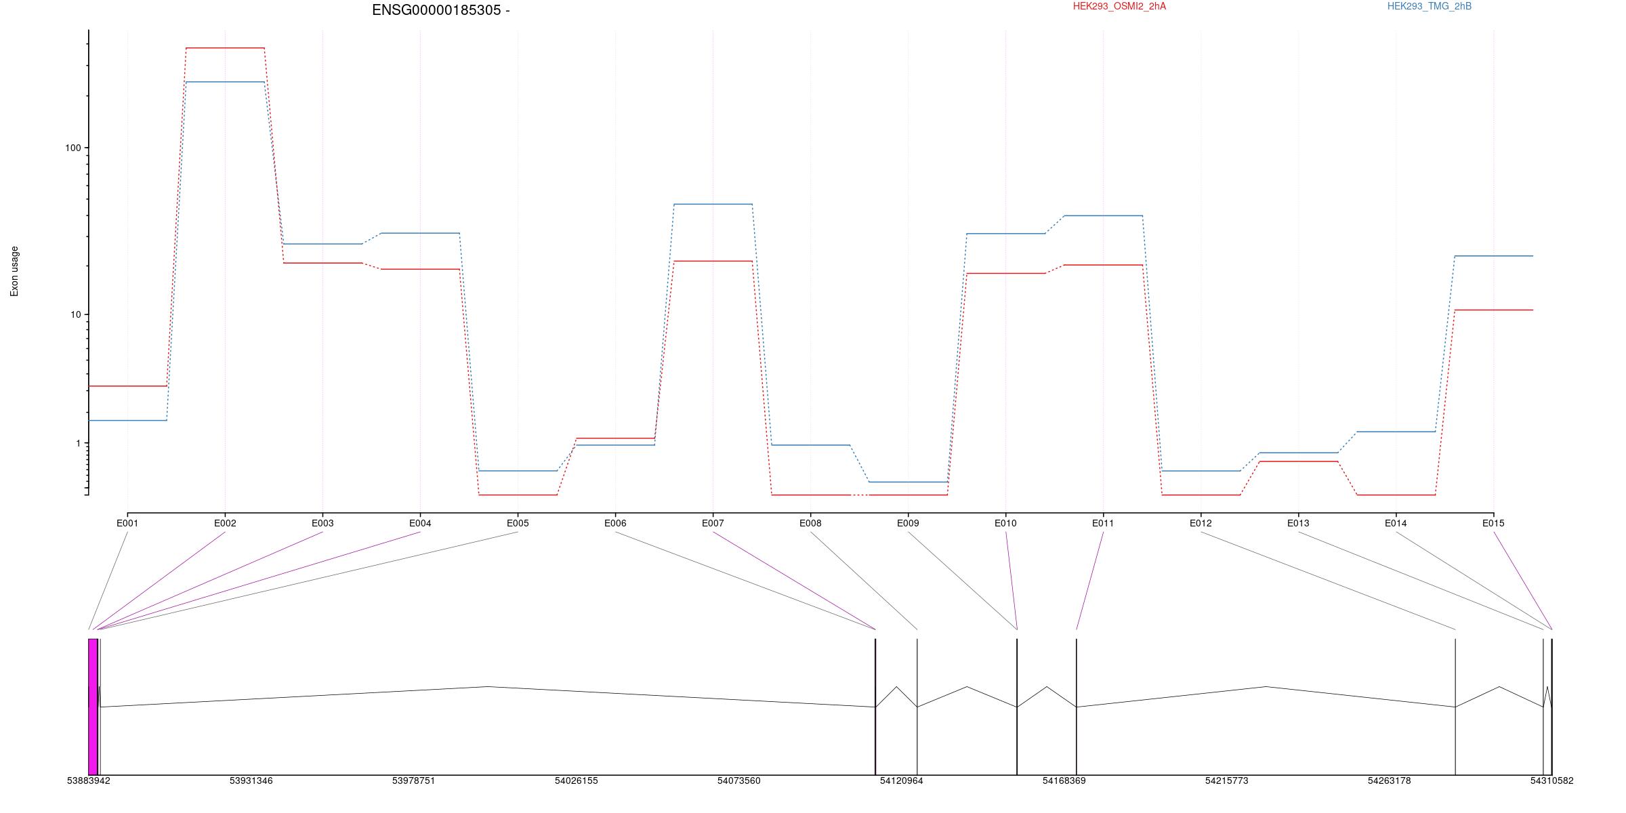Click the red E015 usage line segment
The image size is (1626, 813).
pyautogui.click(x=1493, y=310)
